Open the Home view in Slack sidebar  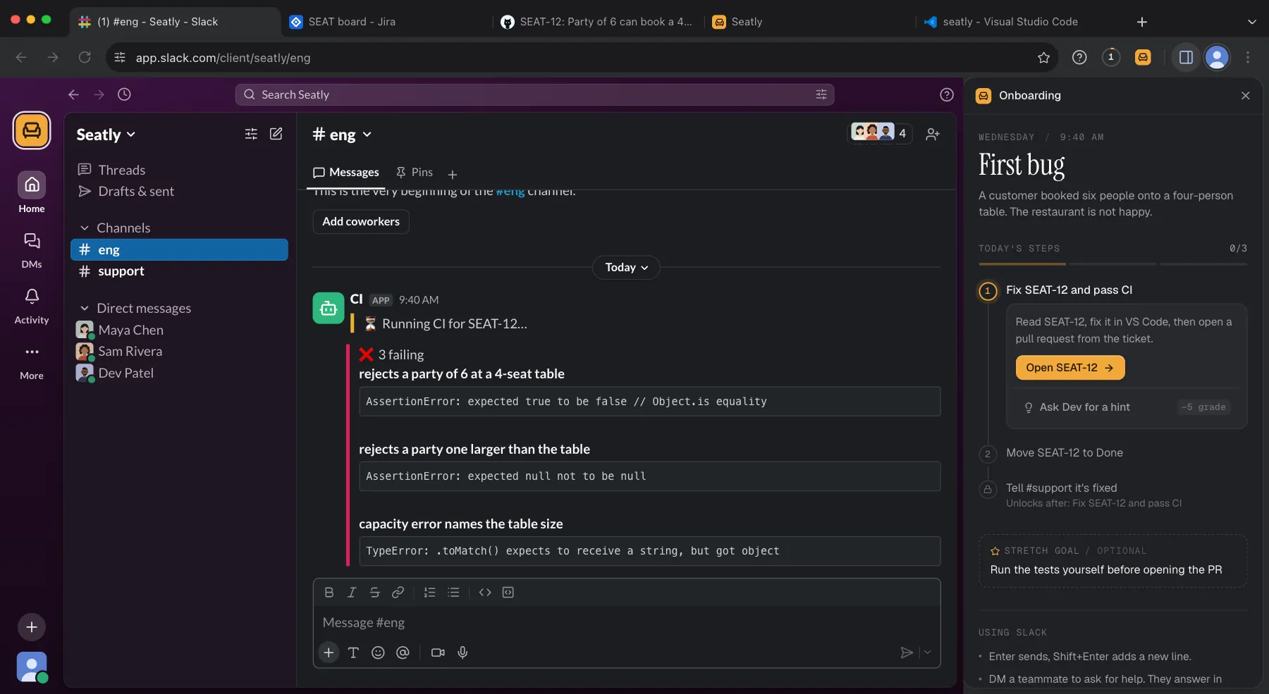(x=32, y=193)
